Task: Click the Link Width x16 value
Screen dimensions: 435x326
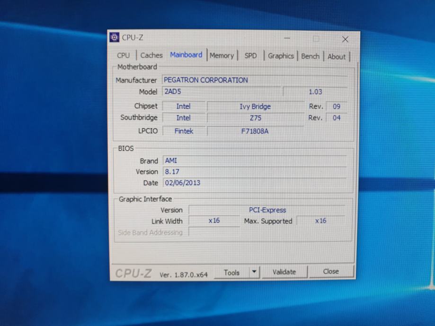Action: pyautogui.click(x=214, y=221)
